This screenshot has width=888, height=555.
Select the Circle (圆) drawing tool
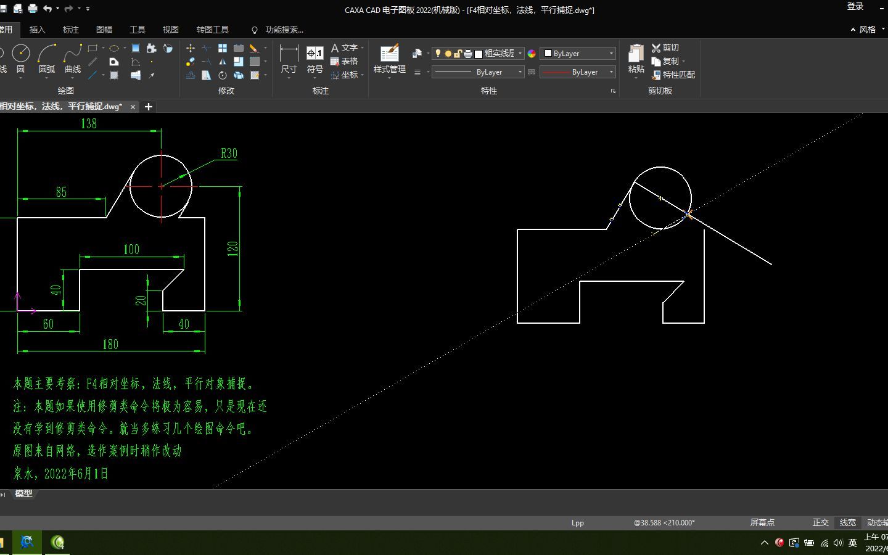click(x=21, y=59)
